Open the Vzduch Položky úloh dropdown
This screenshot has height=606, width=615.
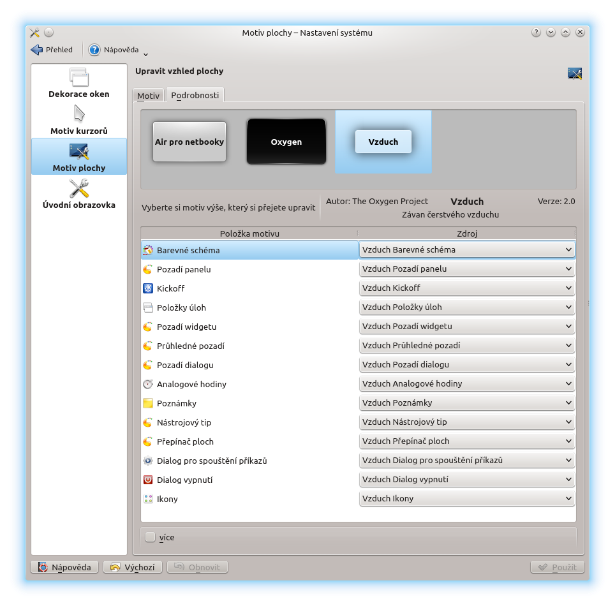coord(467,307)
